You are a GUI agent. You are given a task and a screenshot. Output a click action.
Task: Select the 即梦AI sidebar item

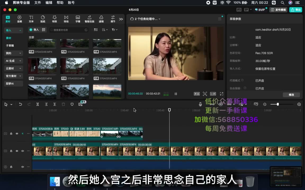(x=14, y=84)
